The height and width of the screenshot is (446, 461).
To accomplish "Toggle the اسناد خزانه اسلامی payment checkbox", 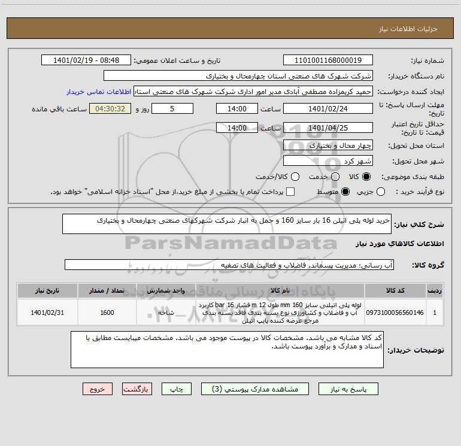I will coord(290,192).
